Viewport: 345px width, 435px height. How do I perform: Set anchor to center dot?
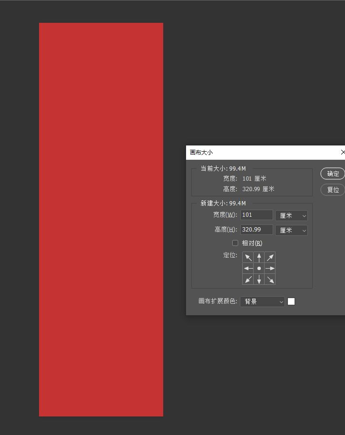pyautogui.click(x=259, y=268)
